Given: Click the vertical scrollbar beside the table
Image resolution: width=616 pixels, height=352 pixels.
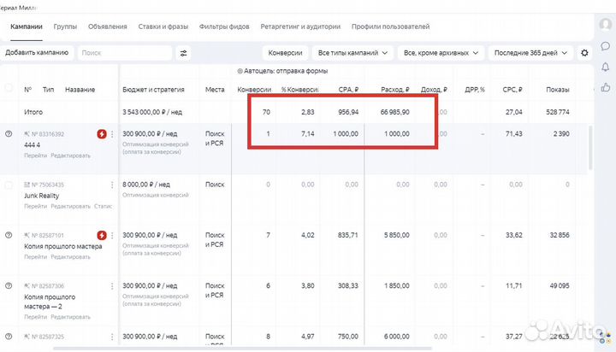Looking at the screenshot, I should [590, 148].
